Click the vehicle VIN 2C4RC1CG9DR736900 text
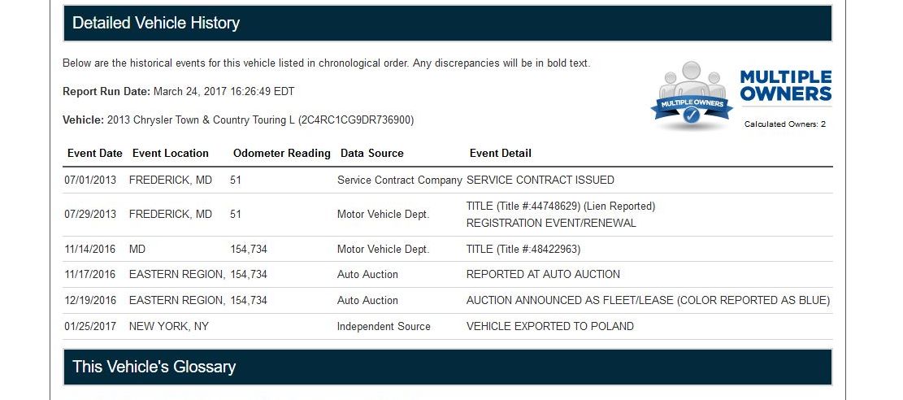The image size is (903, 400). tap(356, 120)
